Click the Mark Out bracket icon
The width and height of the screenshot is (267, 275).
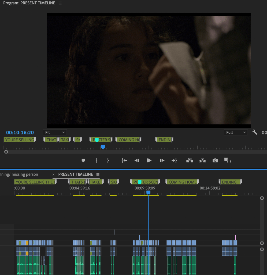(x=108, y=160)
